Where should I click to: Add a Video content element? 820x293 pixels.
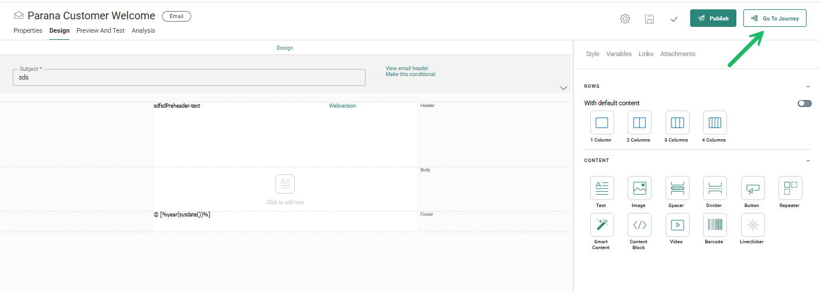[677, 225]
